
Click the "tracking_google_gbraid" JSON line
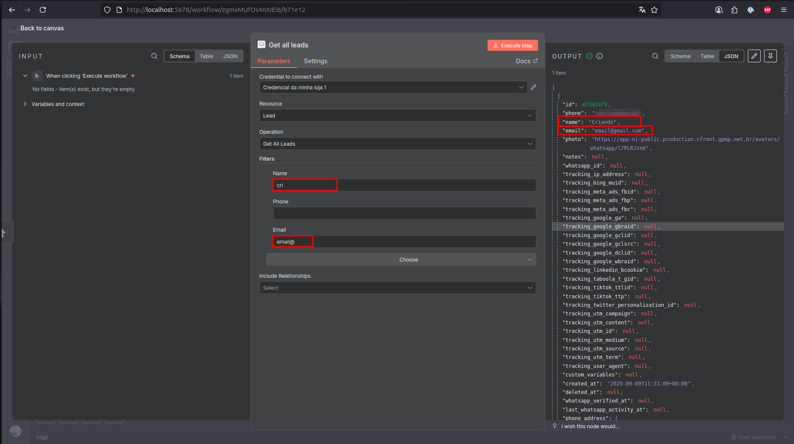point(668,226)
